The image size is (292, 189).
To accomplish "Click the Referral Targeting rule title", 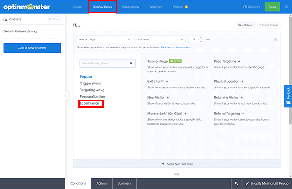I will (x=227, y=114).
